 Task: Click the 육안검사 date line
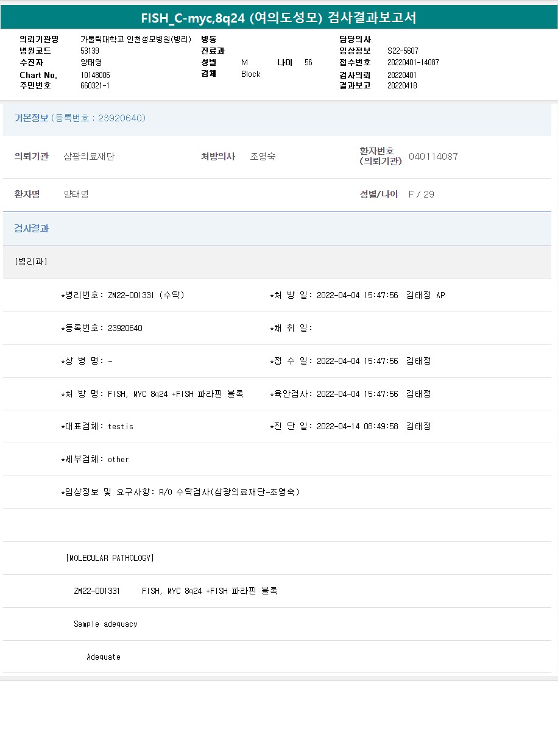350,394
